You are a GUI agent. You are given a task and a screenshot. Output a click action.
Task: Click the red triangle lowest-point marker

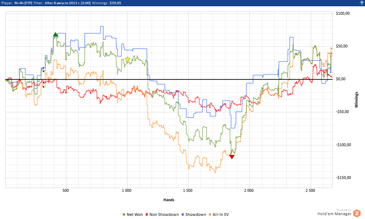pos(232,157)
